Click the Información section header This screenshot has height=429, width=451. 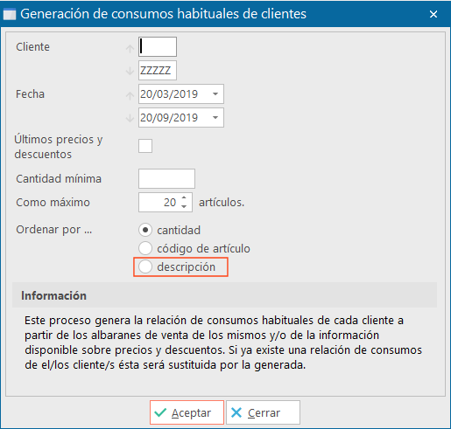pos(224,295)
